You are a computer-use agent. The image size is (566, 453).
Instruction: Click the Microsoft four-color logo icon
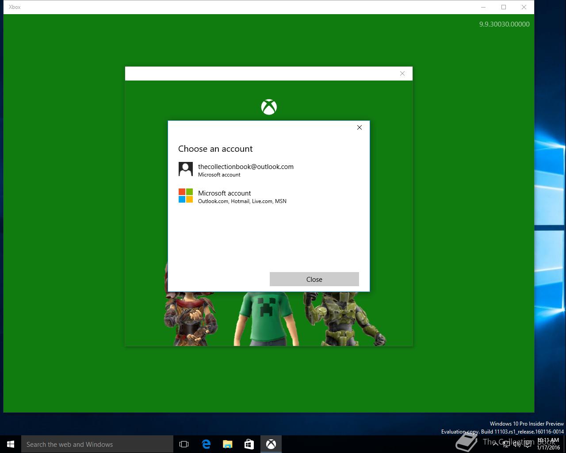pyautogui.click(x=186, y=196)
